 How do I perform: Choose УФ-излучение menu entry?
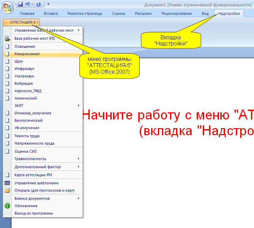pos(43,128)
